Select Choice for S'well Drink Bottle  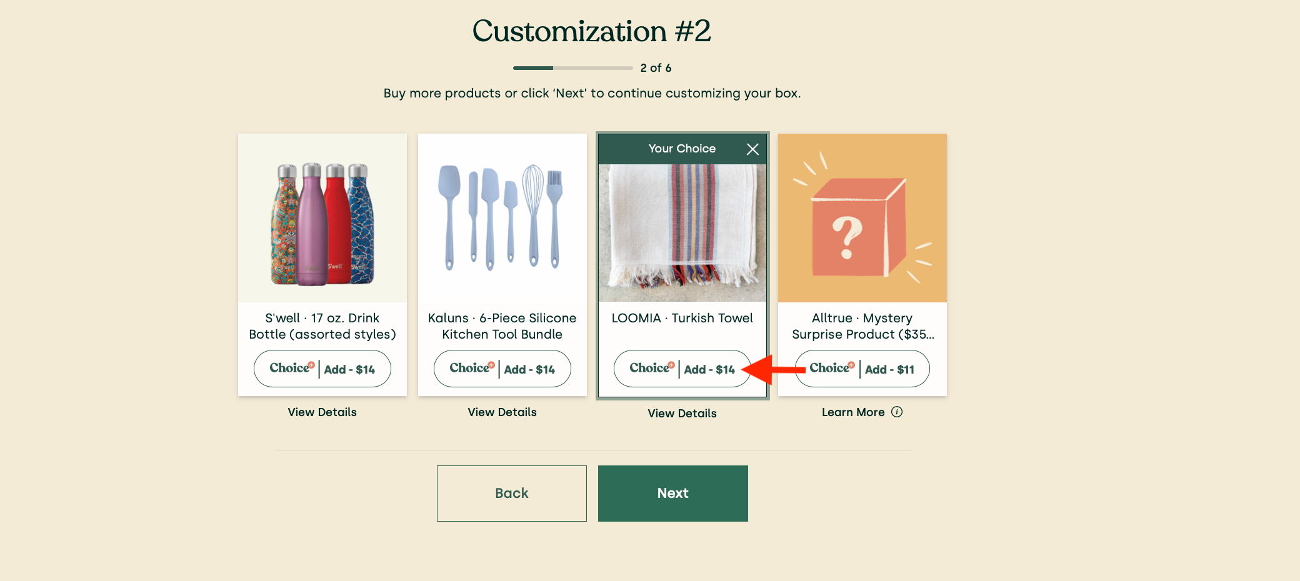tap(289, 369)
